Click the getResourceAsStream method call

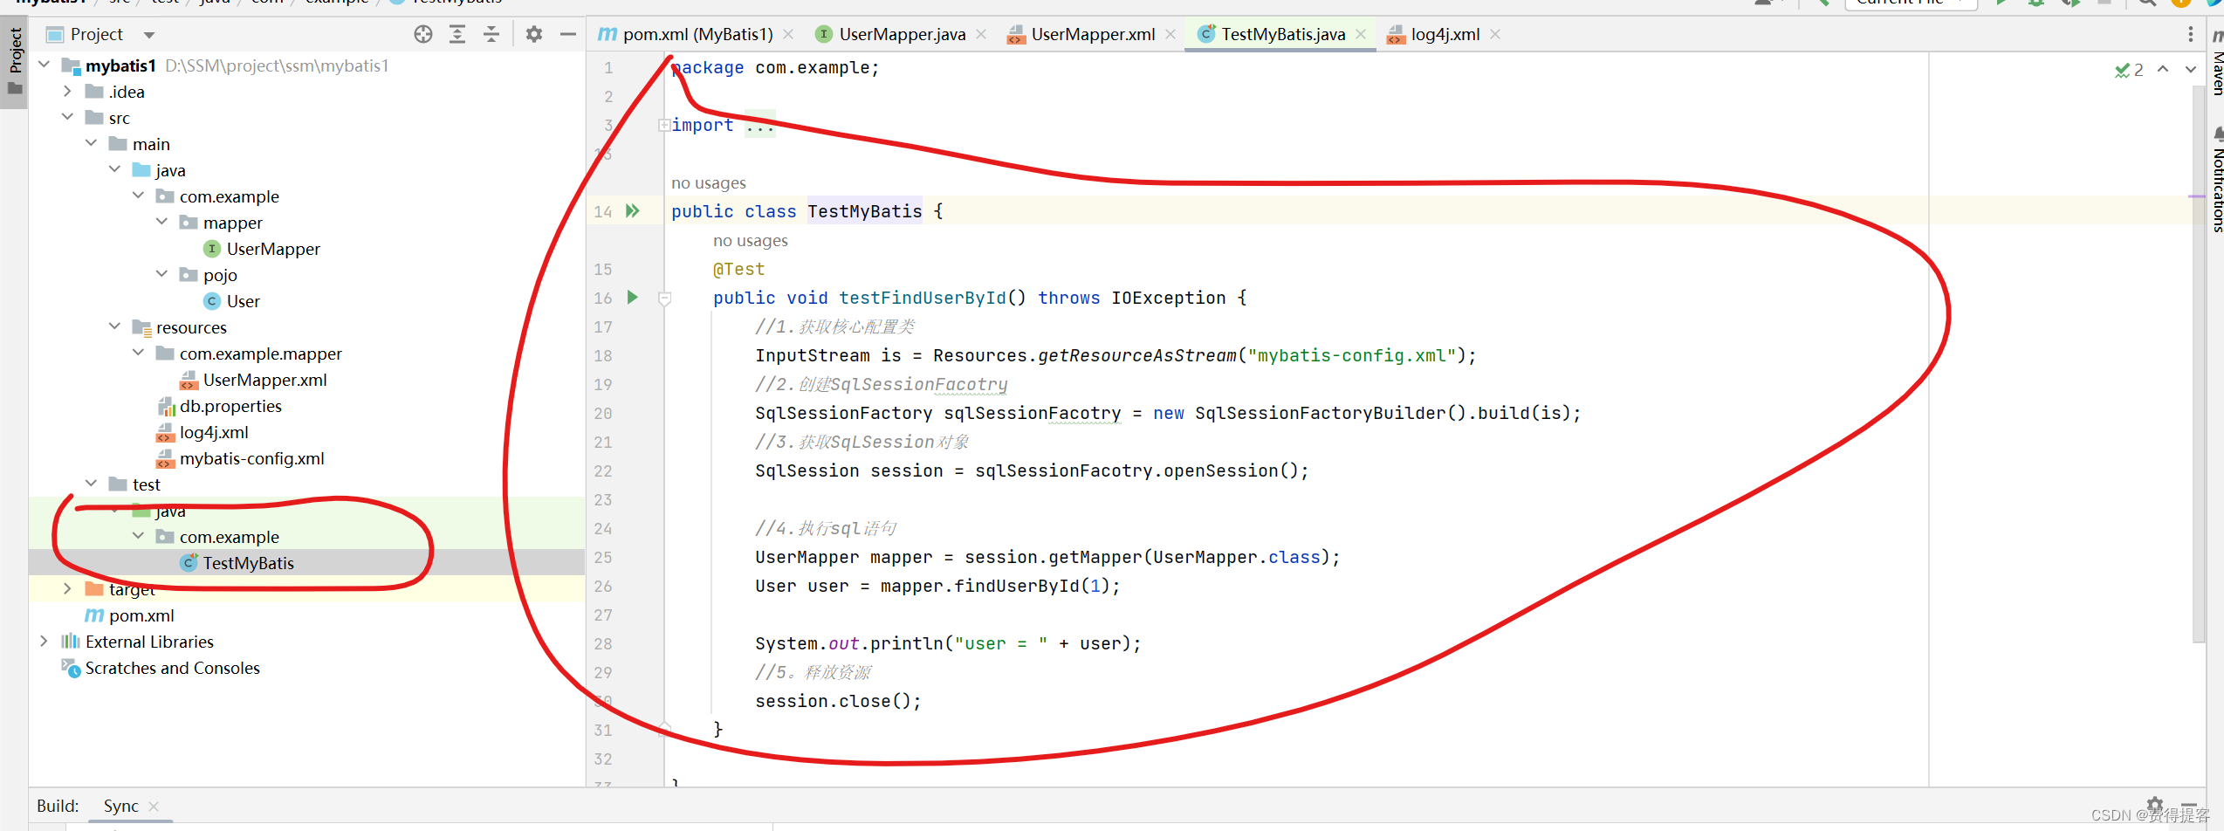click(1136, 355)
